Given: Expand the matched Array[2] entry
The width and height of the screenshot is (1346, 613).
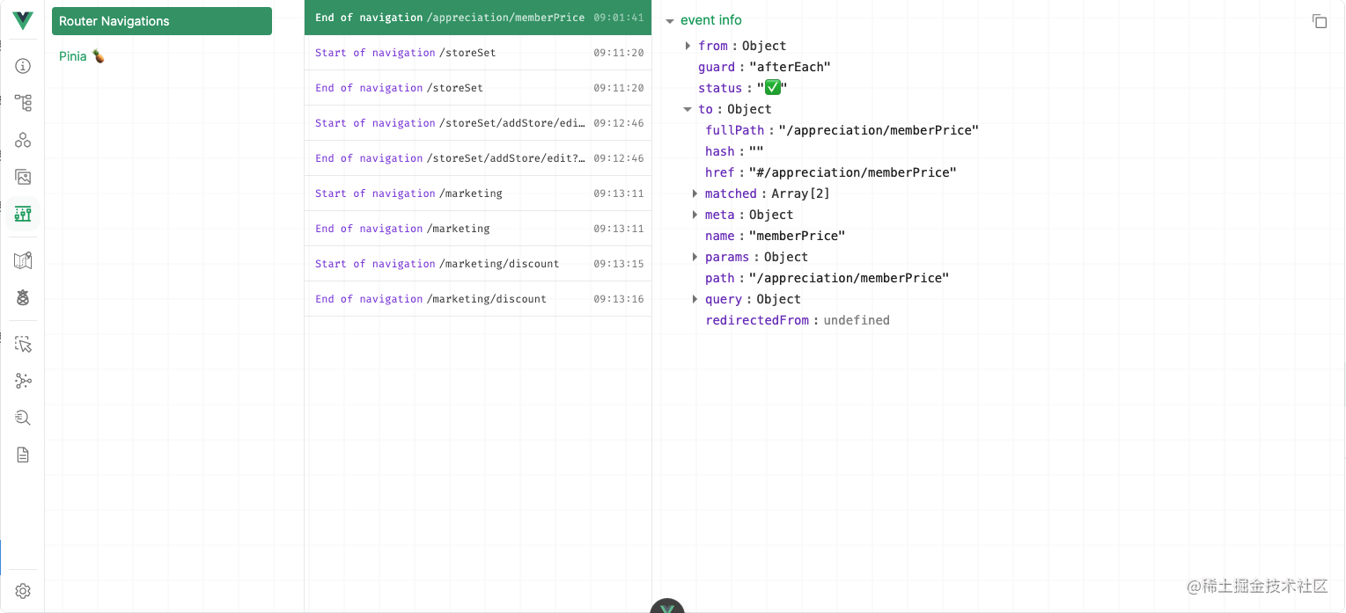Looking at the screenshot, I should click(x=695, y=193).
